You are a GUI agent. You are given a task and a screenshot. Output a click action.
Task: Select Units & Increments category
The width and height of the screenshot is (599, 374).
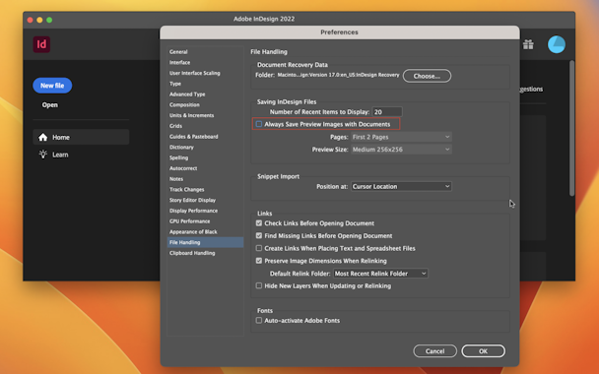pos(191,115)
